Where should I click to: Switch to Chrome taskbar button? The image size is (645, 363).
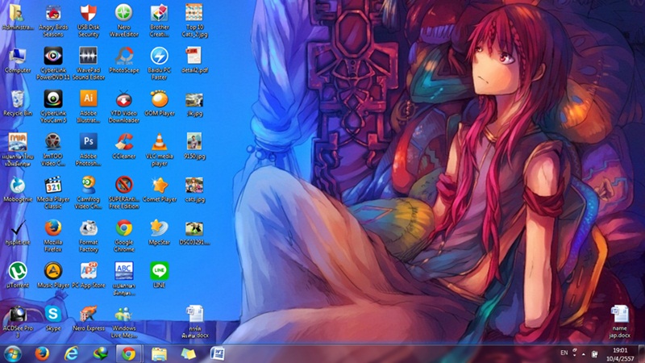click(129, 354)
